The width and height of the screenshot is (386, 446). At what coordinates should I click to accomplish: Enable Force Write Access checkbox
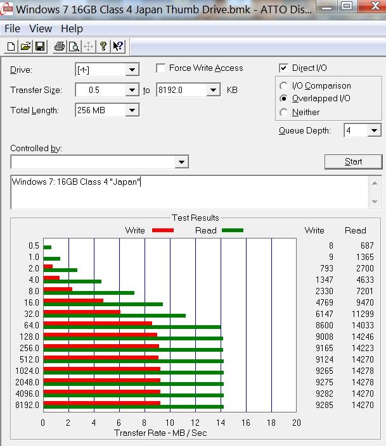(161, 68)
